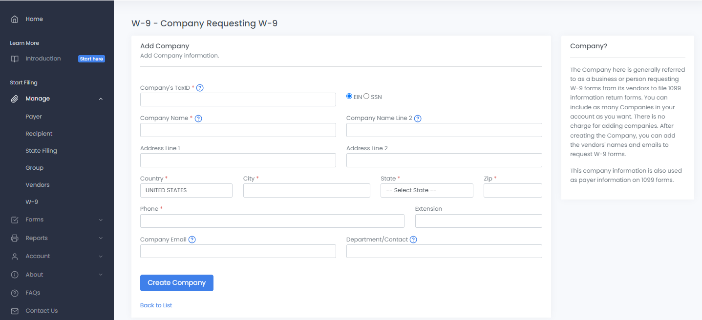This screenshot has width=702, height=320.
Task: Select the EIN radio button
Action: [349, 96]
